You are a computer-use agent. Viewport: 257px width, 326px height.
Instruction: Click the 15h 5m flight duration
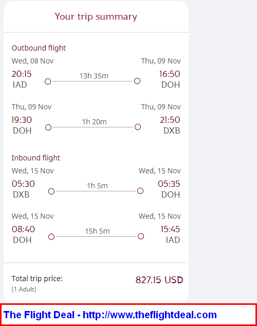click(97, 231)
